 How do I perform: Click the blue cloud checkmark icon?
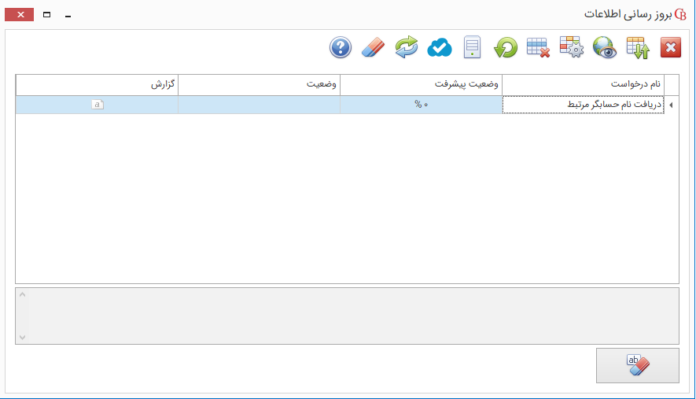click(x=439, y=48)
